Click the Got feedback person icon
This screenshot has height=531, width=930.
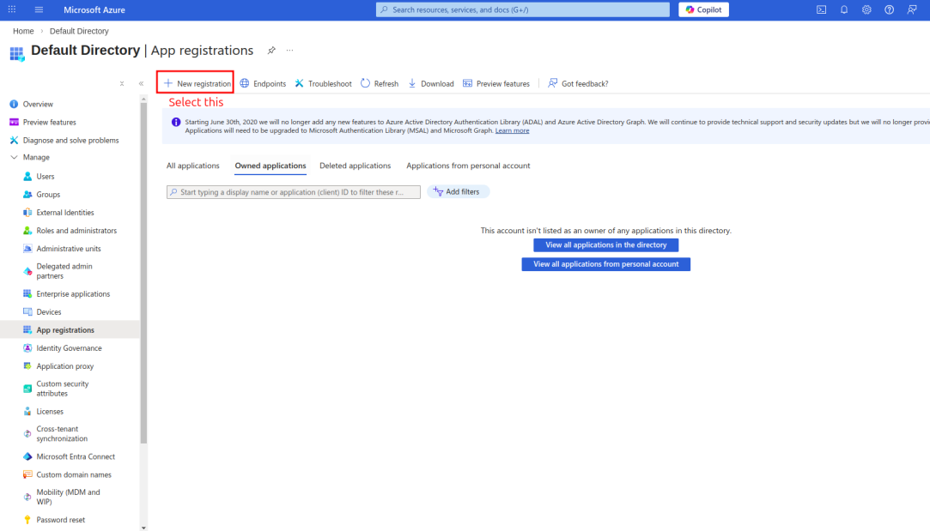coord(552,83)
